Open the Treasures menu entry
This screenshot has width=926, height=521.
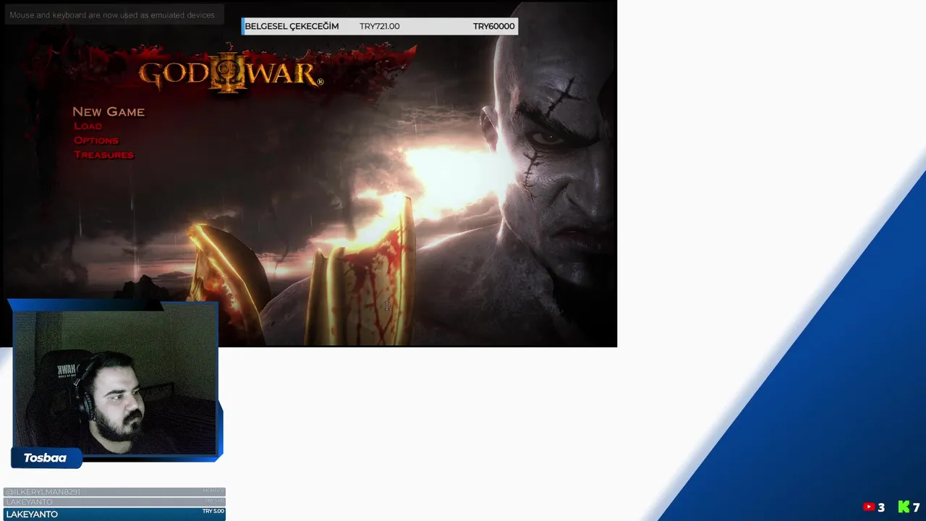coord(104,155)
